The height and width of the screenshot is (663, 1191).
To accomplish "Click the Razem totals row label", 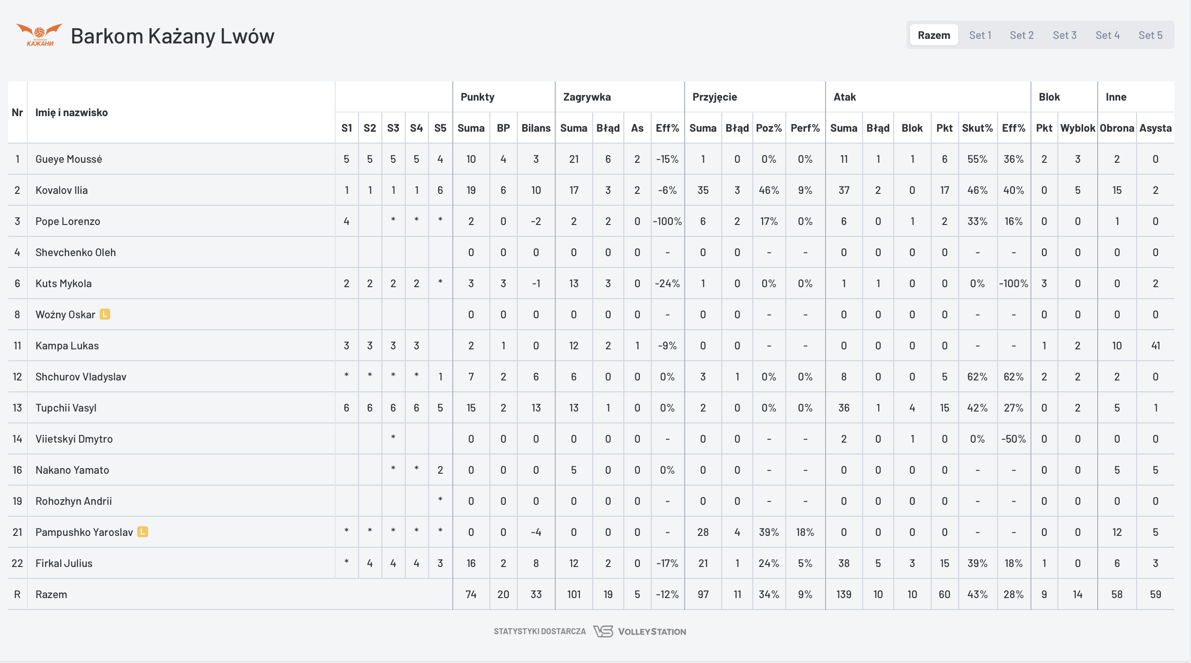I will pos(51,594).
